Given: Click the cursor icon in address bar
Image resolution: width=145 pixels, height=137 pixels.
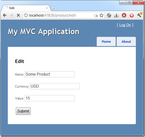Looking at the screenshot, I should 96,16.
